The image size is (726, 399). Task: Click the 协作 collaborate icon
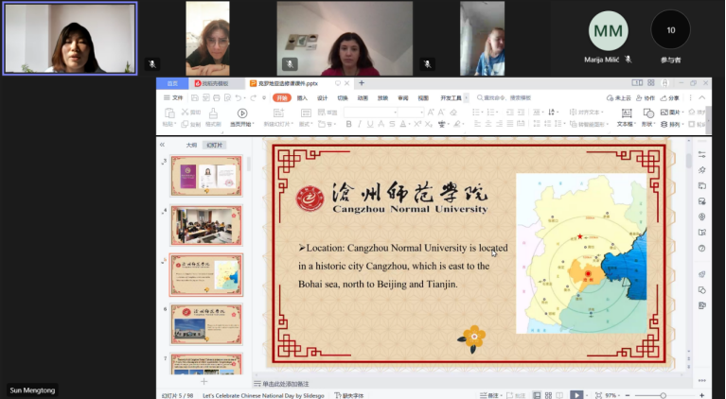coord(646,97)
